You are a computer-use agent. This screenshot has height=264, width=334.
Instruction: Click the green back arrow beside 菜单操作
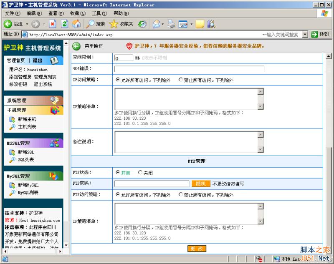click(x=76, y=46)
